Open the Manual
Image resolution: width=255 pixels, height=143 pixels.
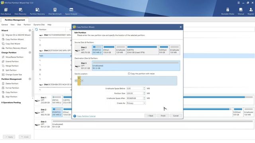coord(241,12)
